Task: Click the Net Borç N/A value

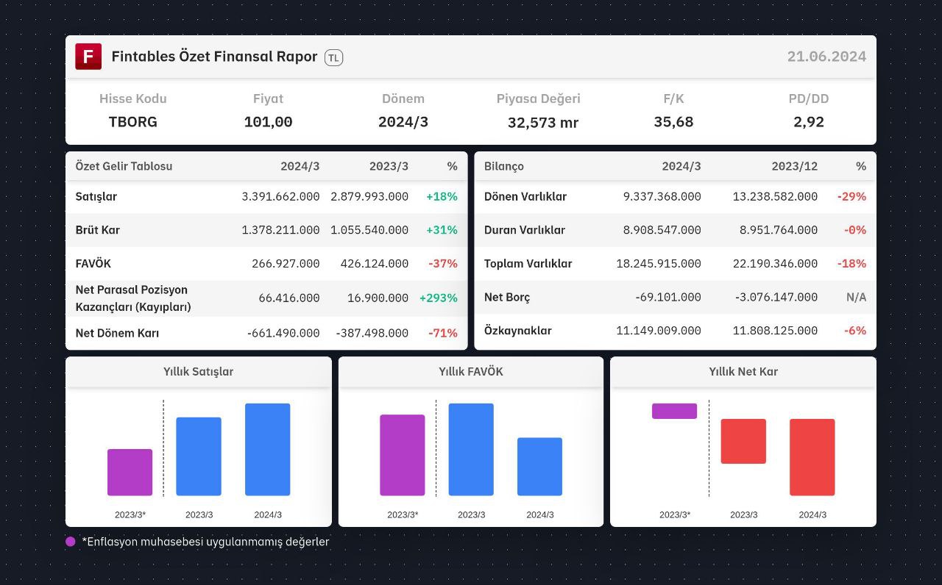Action: (856, 297)
